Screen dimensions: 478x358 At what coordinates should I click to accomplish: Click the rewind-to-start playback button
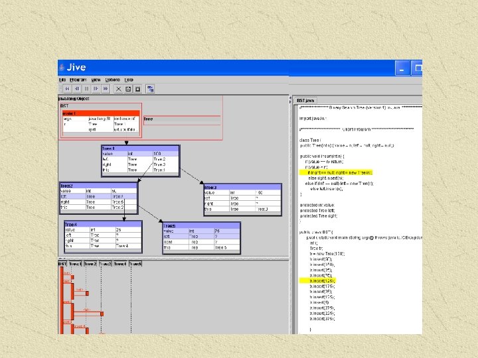(x=67, y=89)
